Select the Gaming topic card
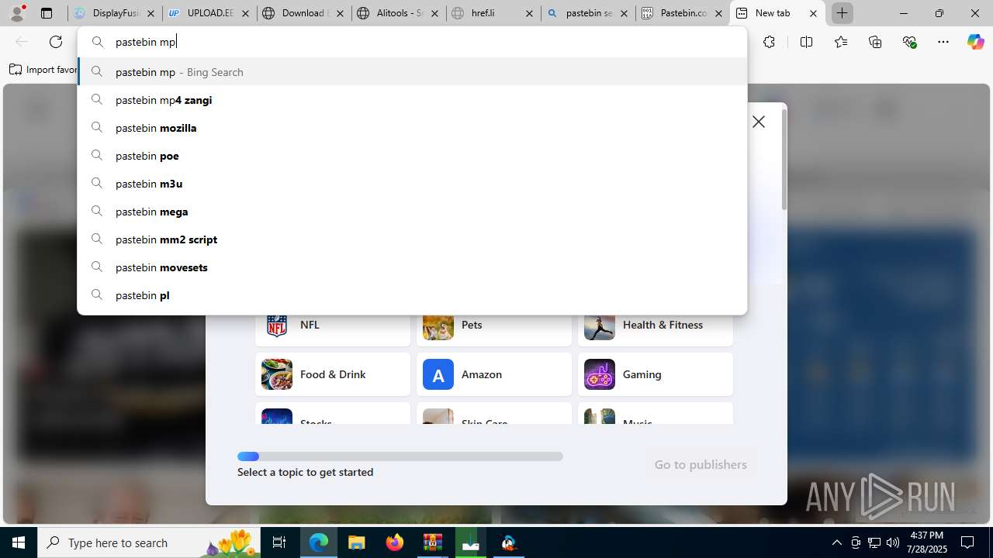The height and width of the screenshot is (558, 993). (x=656, y=374)
